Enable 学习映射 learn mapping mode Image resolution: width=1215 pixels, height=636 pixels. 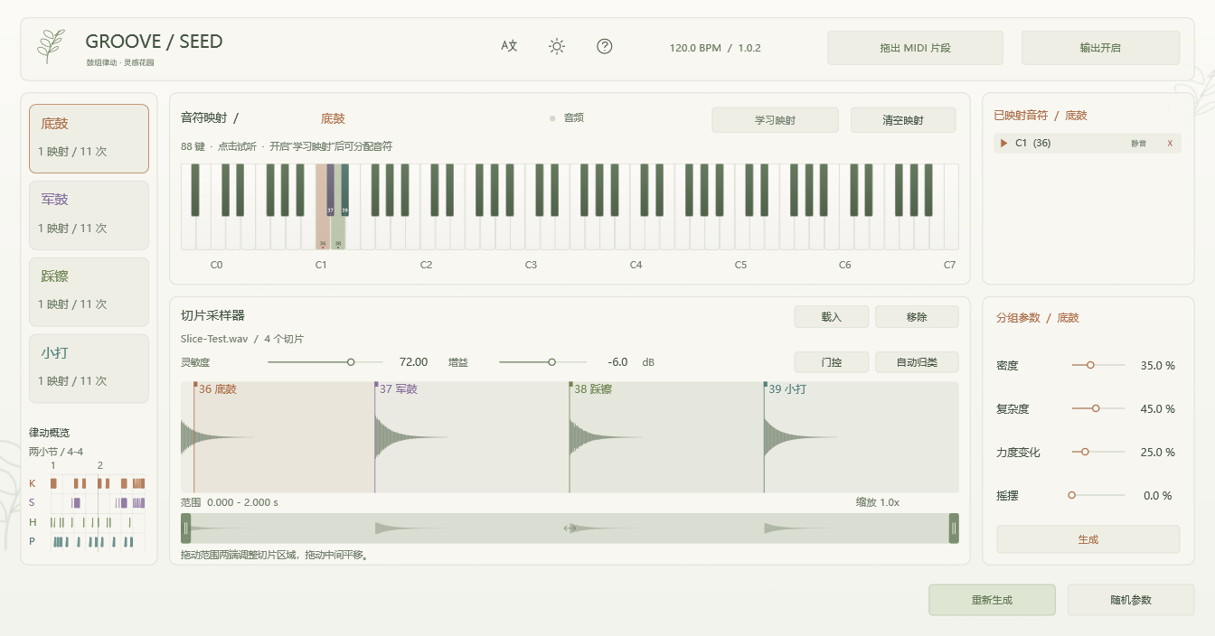(x=775, y=120)
